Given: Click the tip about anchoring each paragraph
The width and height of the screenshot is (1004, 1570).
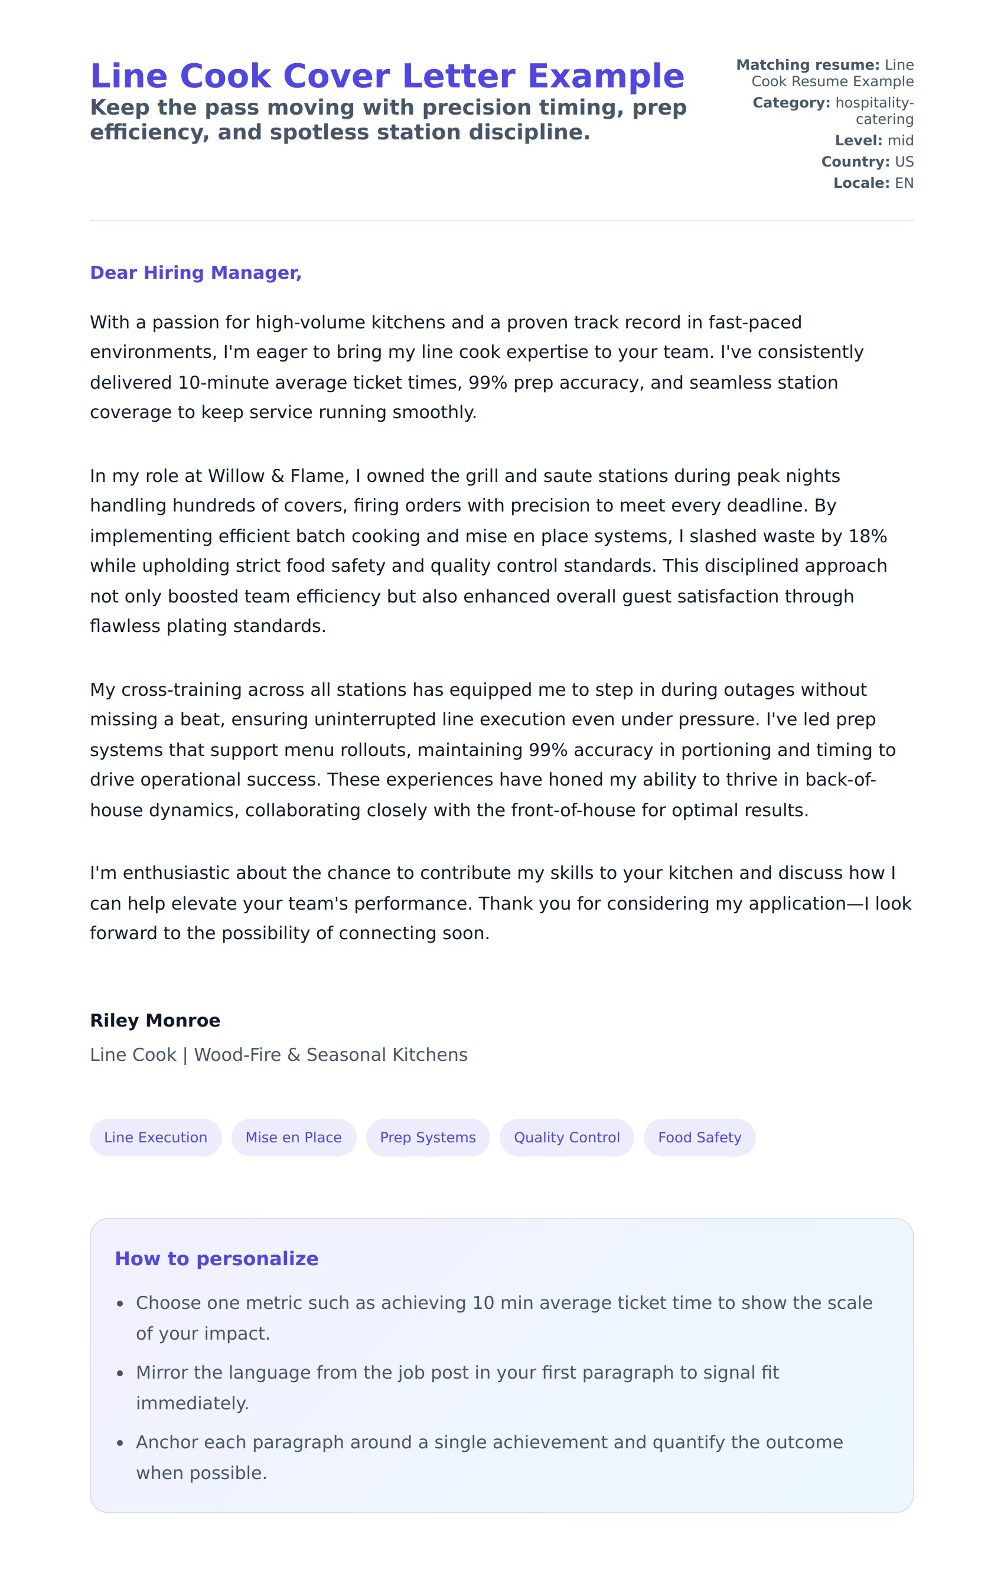Looking at the screenshot, I should (x=489, y=1458).
